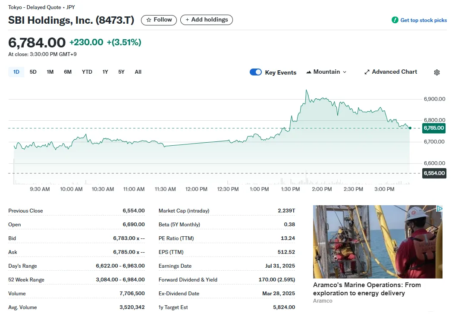Screen dimensions: 452x316
Task: Click the 6,554.00 previous close chart label
Action: click(x=433, y=173)
